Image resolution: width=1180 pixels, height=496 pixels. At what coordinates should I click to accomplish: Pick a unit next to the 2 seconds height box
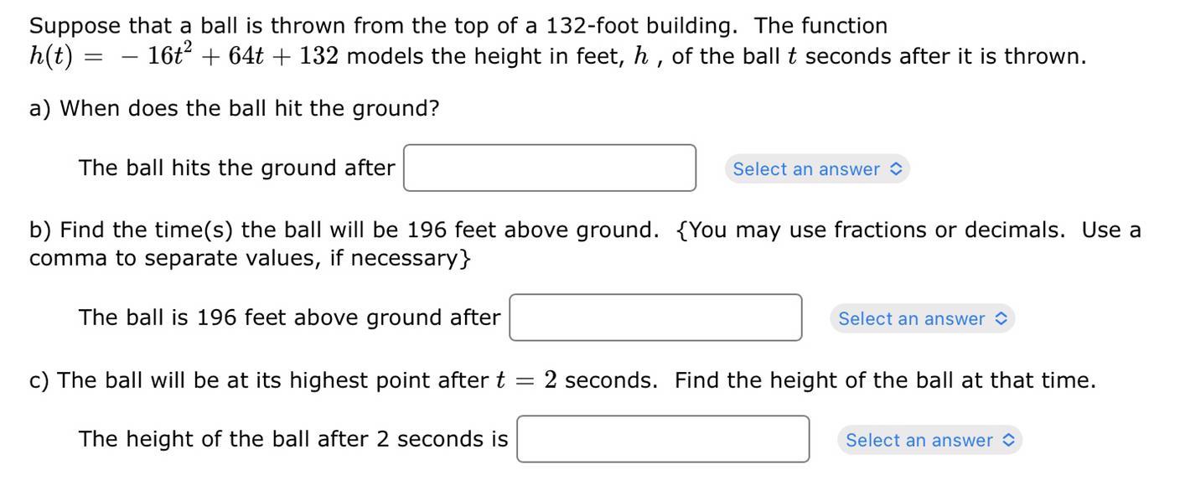(929, 440)
